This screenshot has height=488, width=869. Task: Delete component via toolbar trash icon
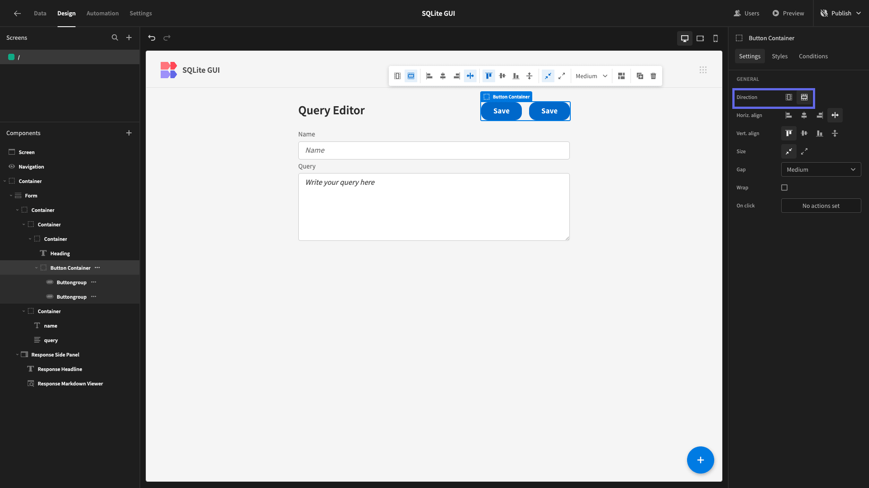(653, 76)
